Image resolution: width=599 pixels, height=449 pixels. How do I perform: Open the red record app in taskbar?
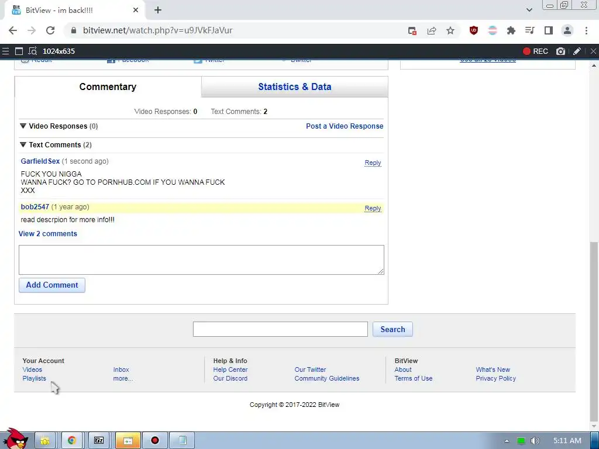click(x=154, y=441)
